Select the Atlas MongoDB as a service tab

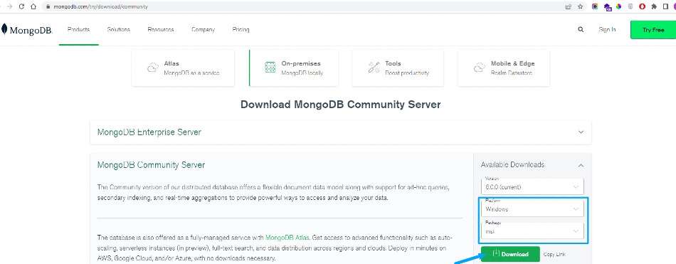[x=183, y=68]
